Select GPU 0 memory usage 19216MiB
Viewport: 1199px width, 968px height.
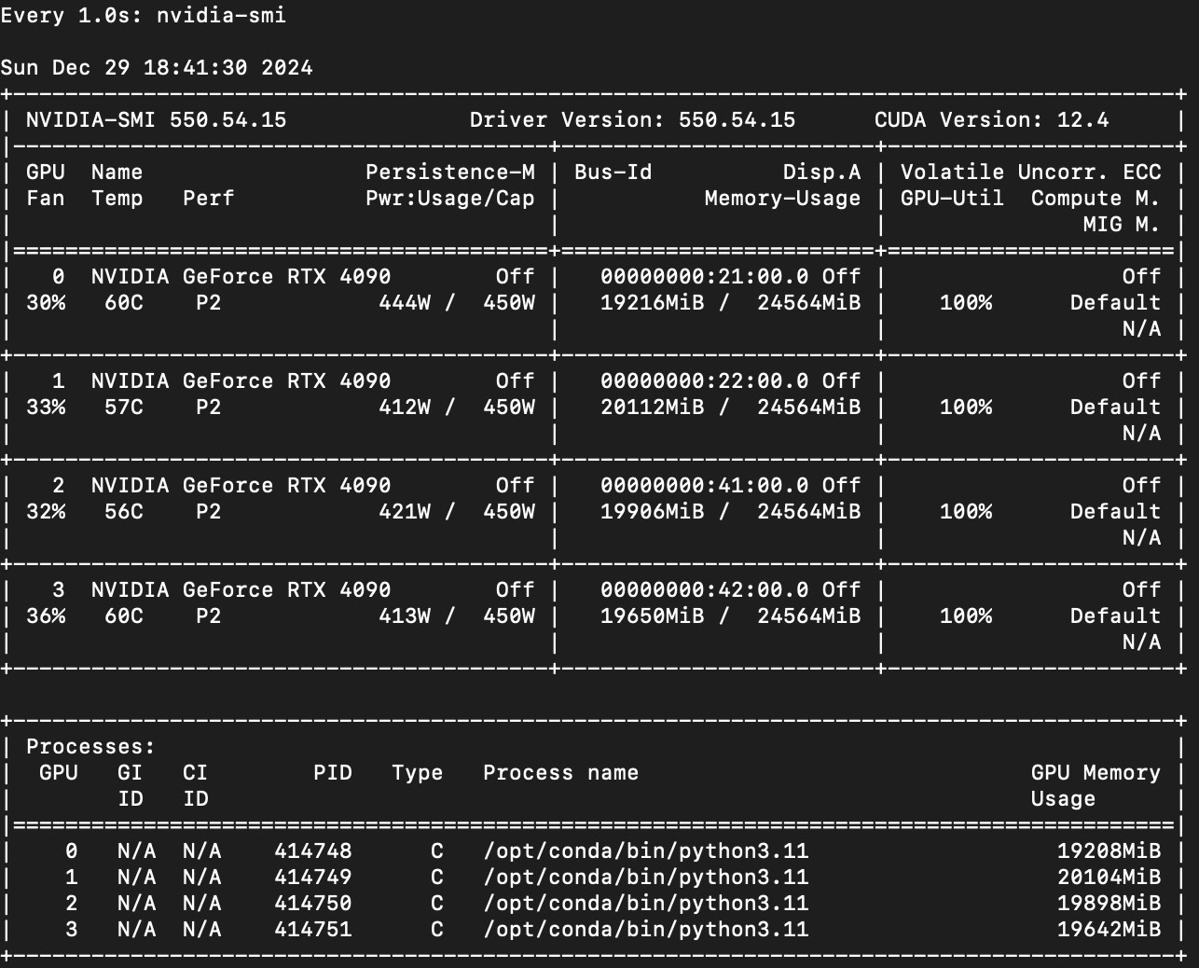653,302
